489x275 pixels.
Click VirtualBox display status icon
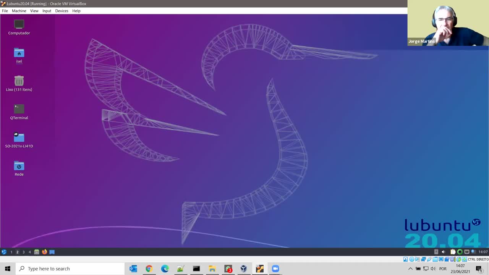(441, 259)
